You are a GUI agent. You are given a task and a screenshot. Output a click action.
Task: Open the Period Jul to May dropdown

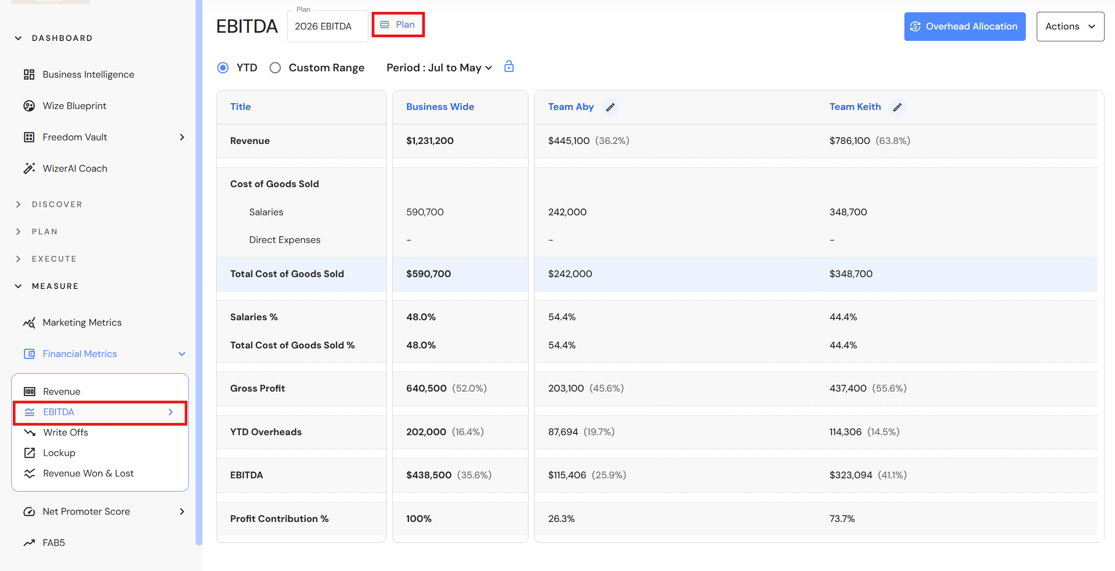click(439, 68)
